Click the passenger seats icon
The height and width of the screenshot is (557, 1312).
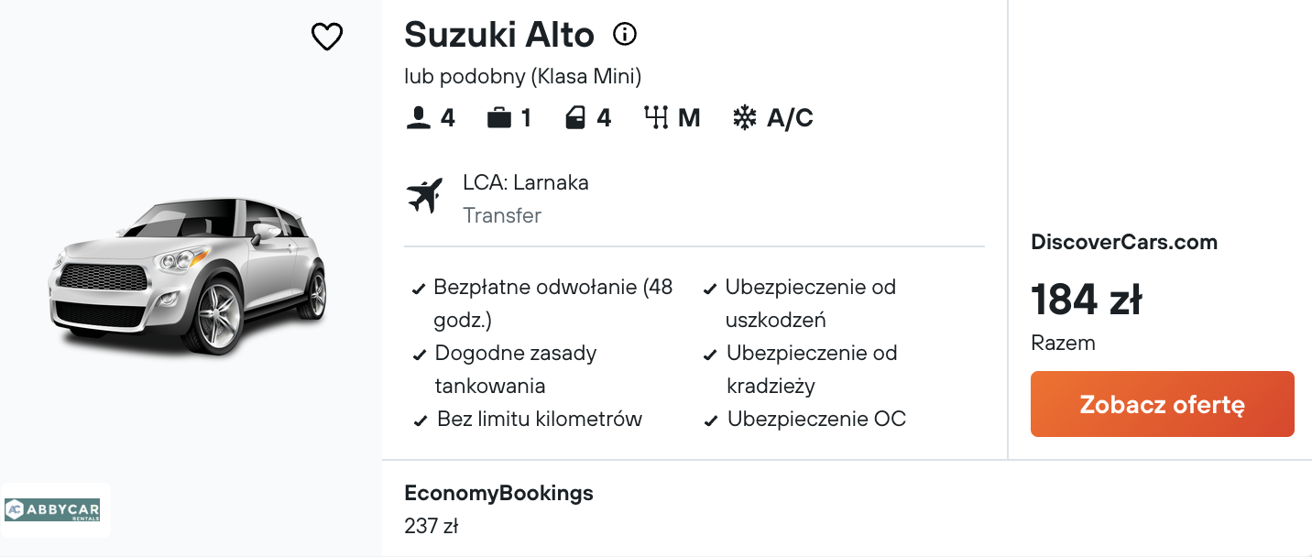418,118
